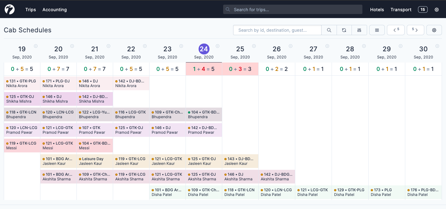Viewport: 446px width, 209px height.
Task: Open the top navbar settings gear icon
Action: (x=437, y=9)
